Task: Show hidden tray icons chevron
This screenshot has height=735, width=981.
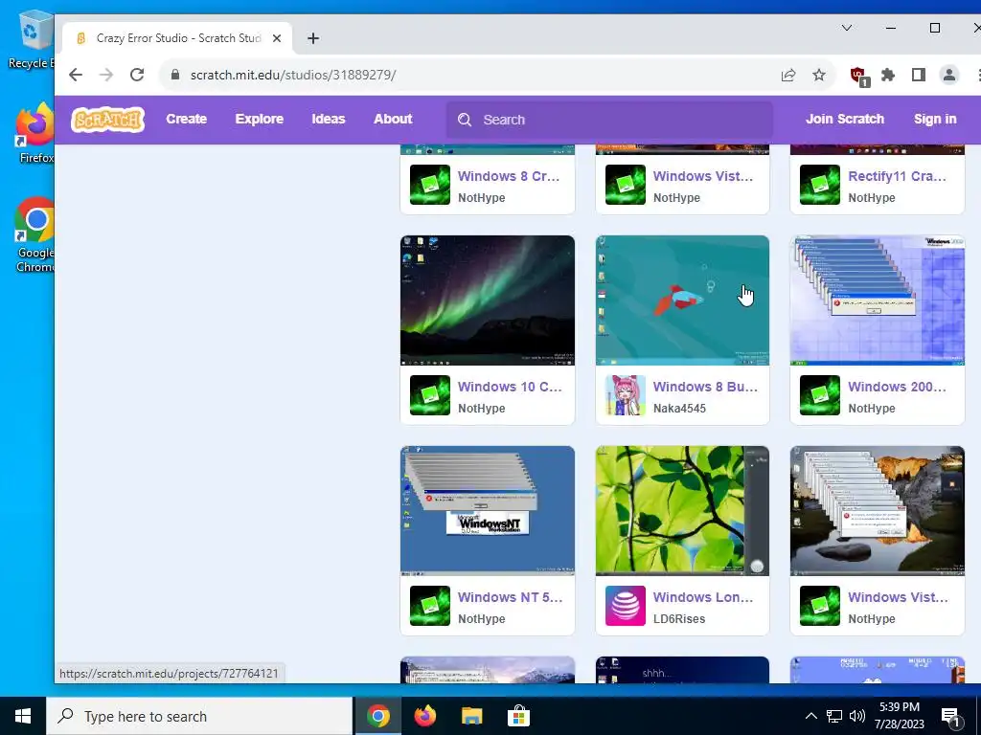Action: tap(810, 716)
